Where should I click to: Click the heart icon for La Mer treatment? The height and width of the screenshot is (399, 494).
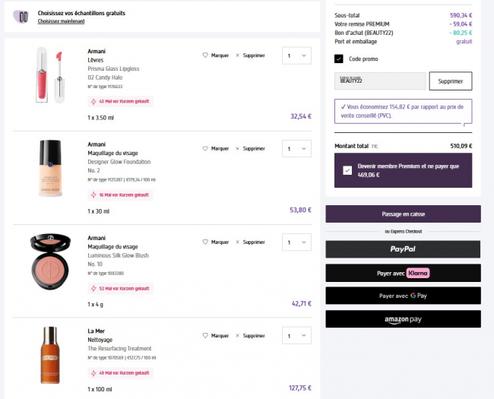click(x=205, y=335)
